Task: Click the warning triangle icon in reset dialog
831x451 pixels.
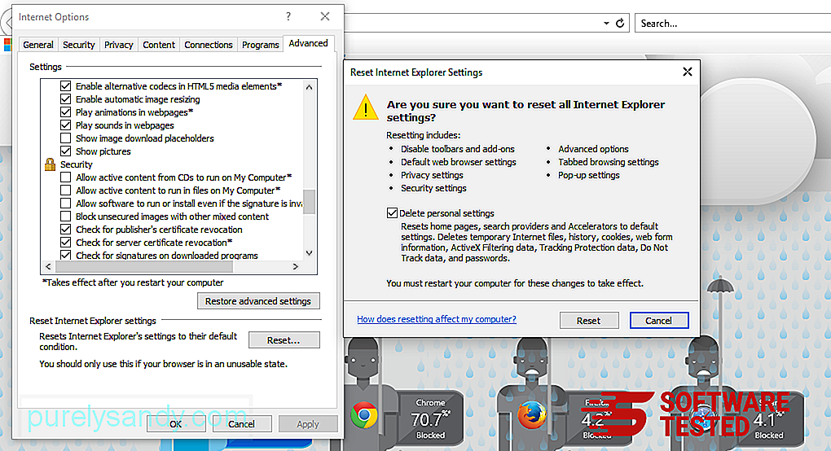Action: (x=366, y=107)
